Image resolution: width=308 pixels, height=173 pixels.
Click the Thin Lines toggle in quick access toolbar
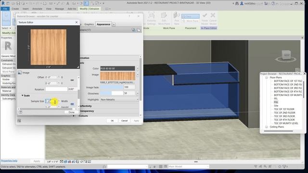coord(87,3)
